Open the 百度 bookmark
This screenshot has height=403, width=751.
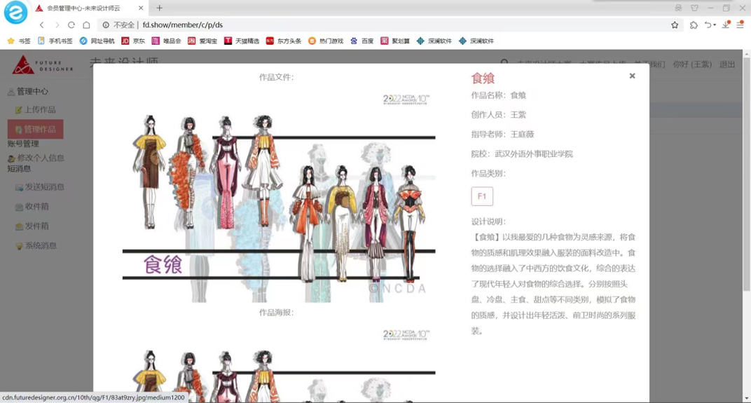[362, 41]
